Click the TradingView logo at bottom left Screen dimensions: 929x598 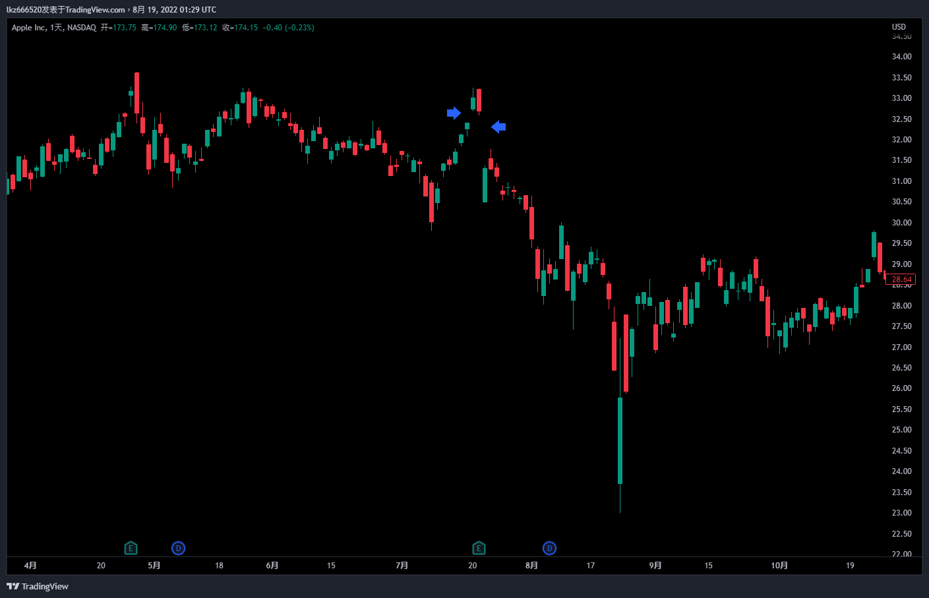click(38, 586)
